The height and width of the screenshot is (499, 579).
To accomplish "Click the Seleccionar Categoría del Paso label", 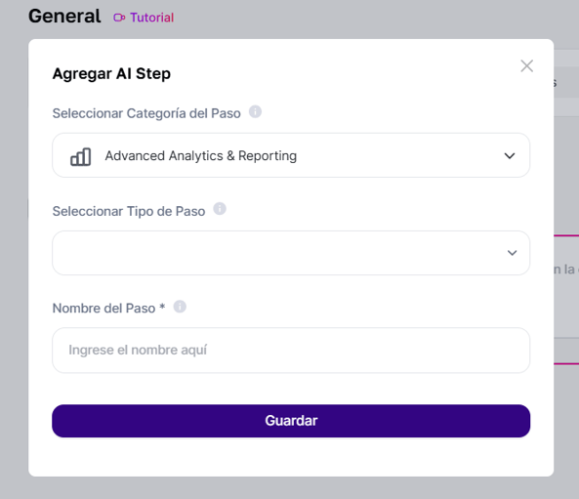I will tap(146, 113).
